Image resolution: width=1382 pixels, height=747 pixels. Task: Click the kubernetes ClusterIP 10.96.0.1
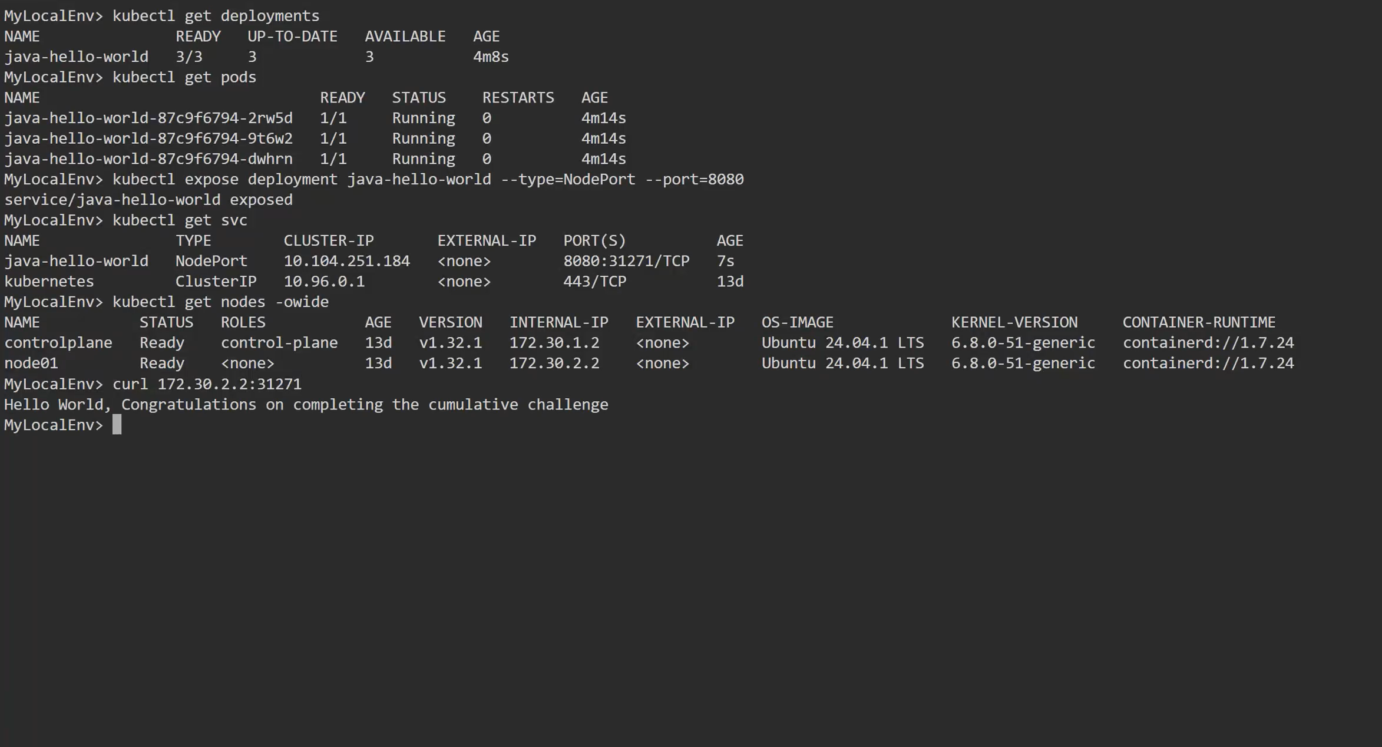coord(324,282)
